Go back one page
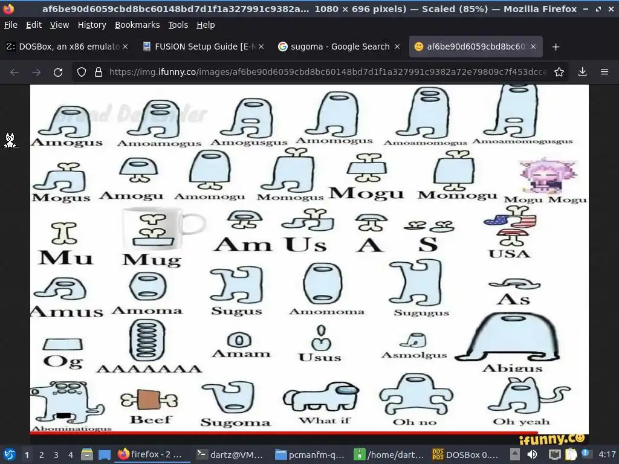This screenshot has height=464, width=619. (15, 72)
